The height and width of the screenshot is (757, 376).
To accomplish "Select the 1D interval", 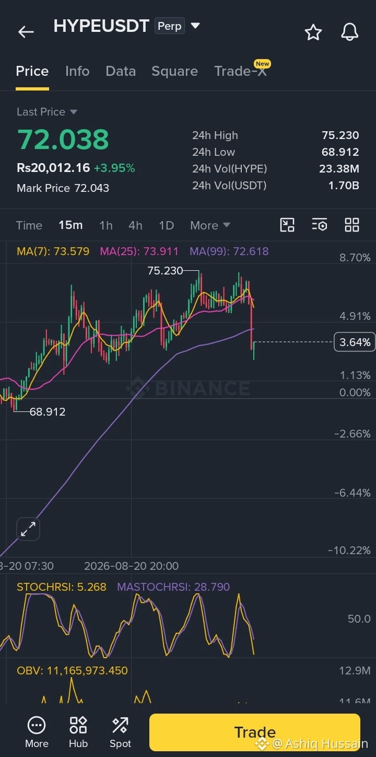I will pos(166,225).
